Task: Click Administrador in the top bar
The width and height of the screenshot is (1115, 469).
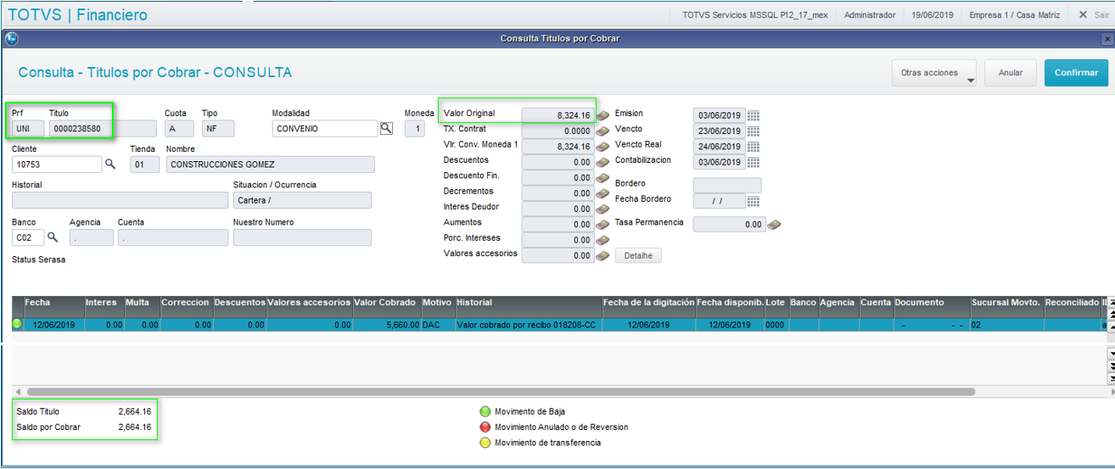Action: click(870, 15)
